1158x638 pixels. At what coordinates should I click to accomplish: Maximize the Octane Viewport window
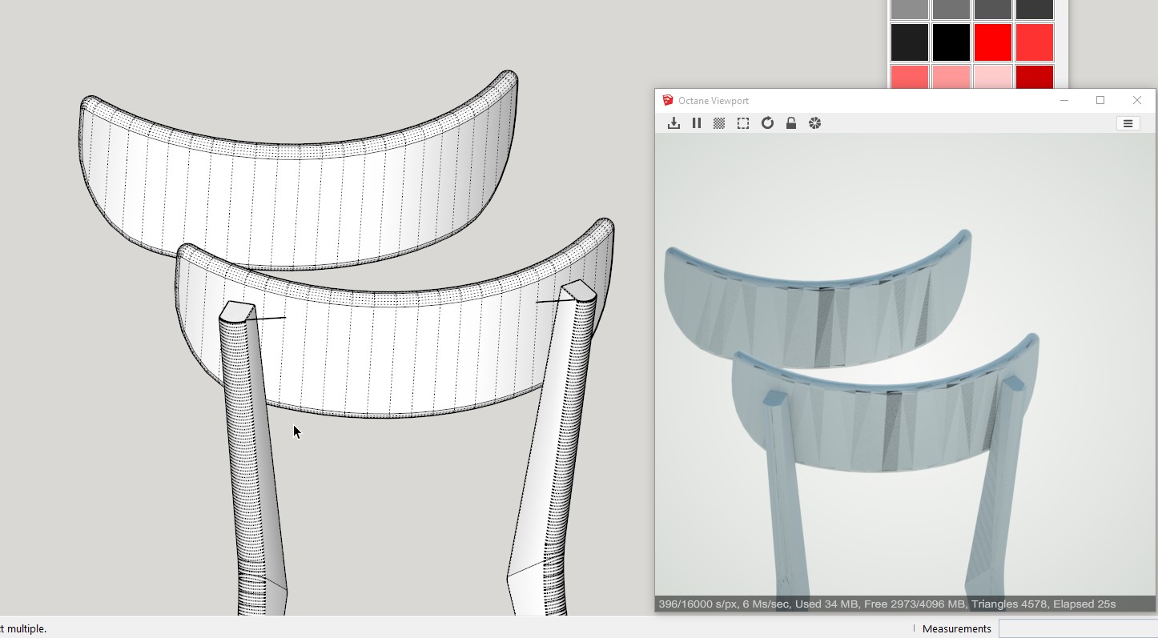pyautogui.click(x=1100, y=100)
